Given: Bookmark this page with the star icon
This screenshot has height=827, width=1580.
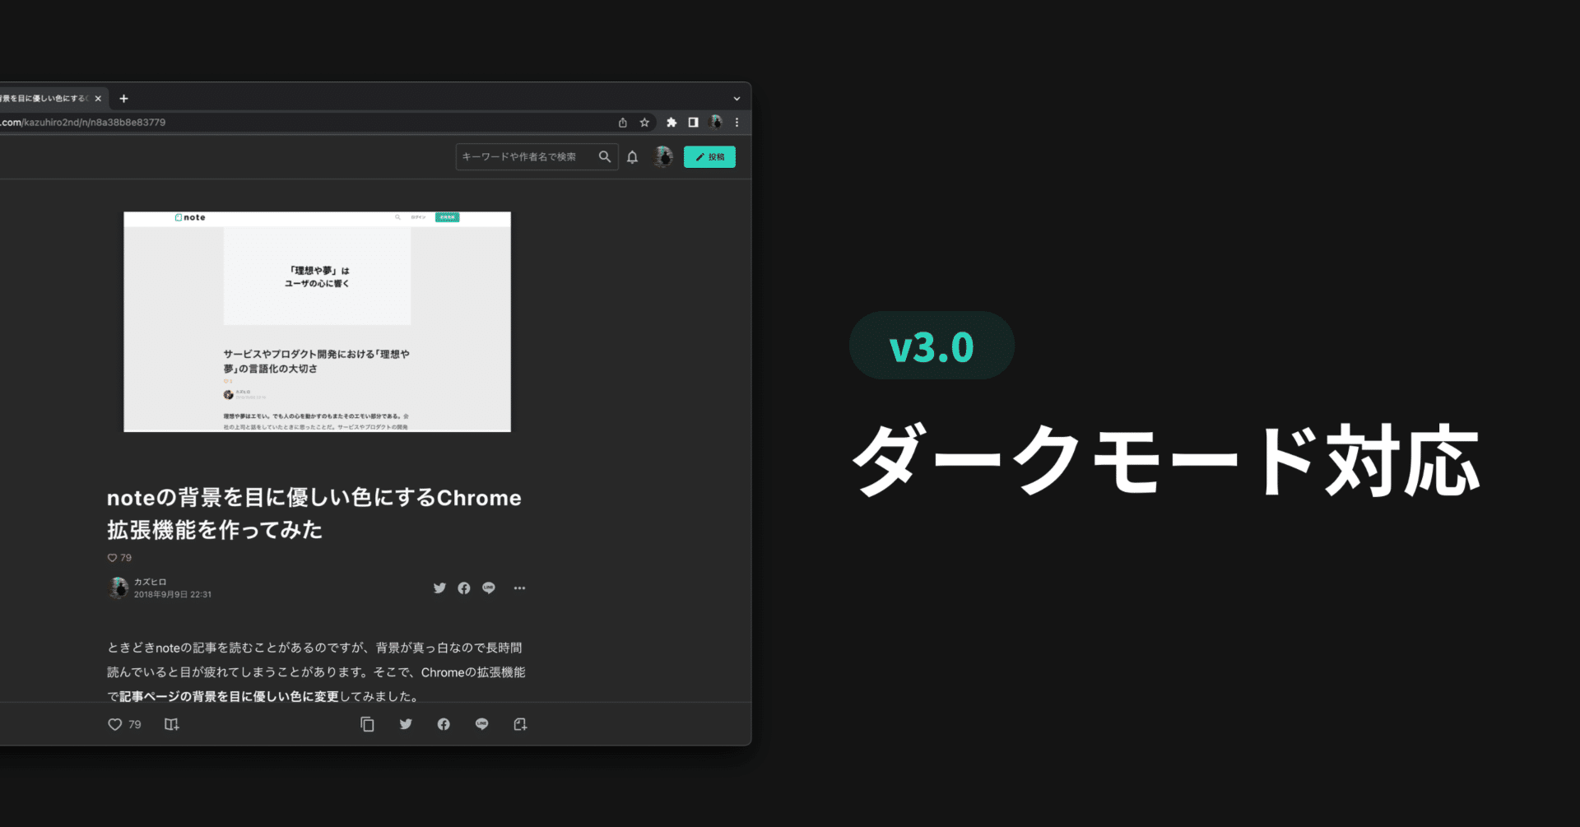Looking at the screenshot, I should click(x=644, y=123).
